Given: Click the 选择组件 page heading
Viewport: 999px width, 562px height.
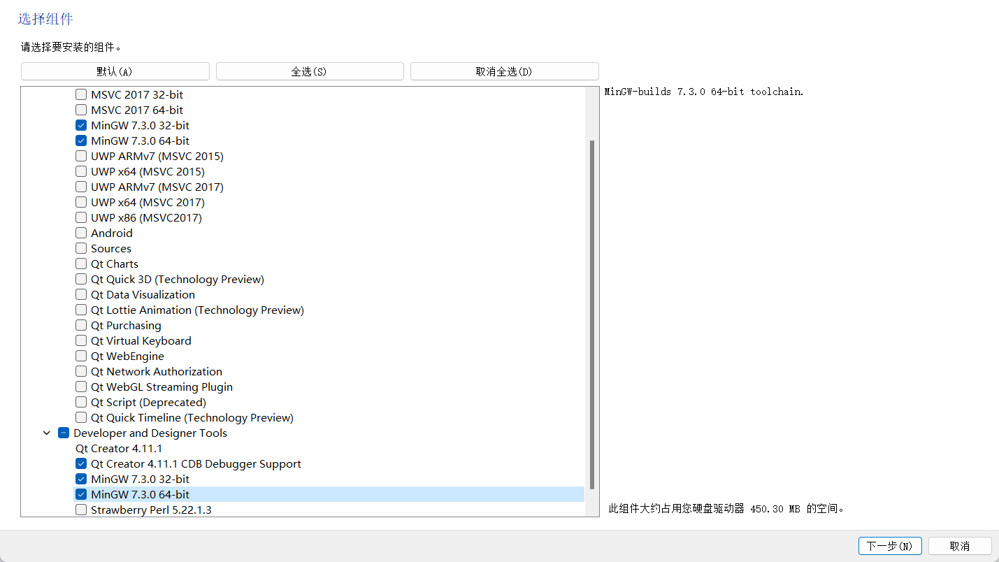Looking at the screenshot, I should (x=45, y=19).
